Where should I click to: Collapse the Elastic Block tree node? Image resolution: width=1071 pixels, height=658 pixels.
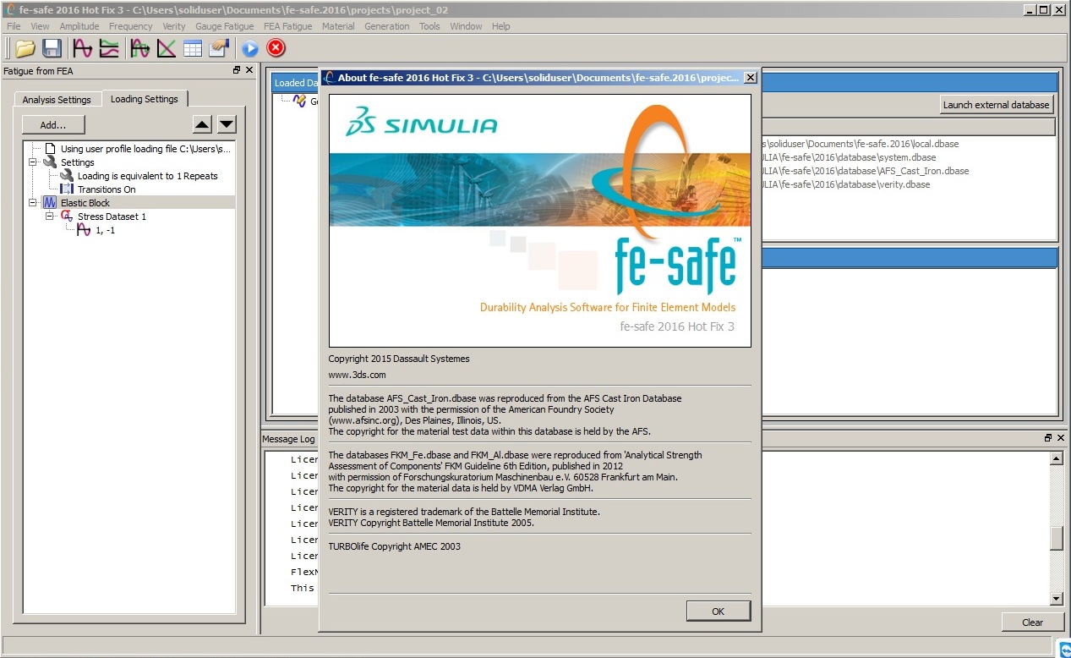tap(33, 203)
